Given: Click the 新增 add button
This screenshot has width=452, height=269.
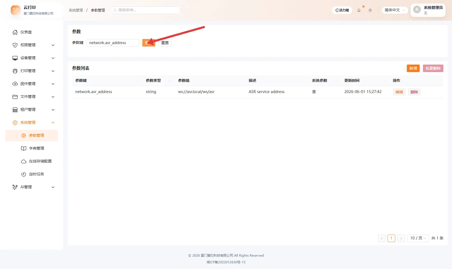Looking at the screenshot, I should coord(413,68).
